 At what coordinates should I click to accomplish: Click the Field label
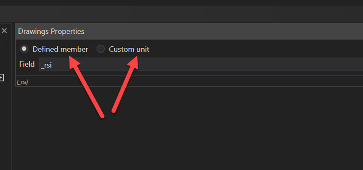(27, 65)
